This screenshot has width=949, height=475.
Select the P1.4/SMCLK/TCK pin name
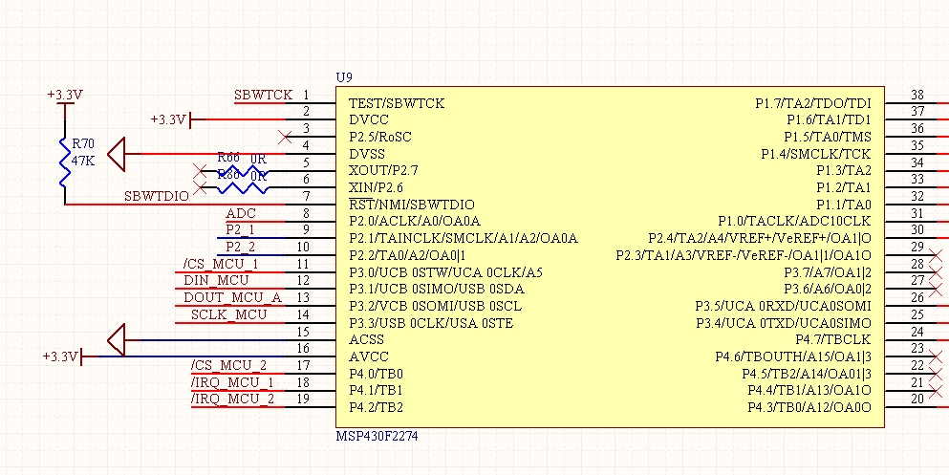(816, 154)
